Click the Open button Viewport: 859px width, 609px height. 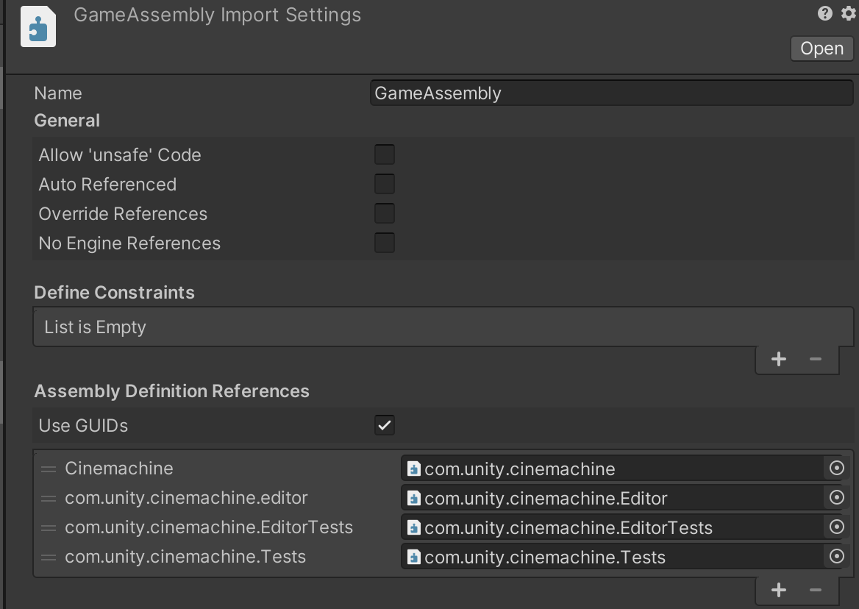click(821, 49)
